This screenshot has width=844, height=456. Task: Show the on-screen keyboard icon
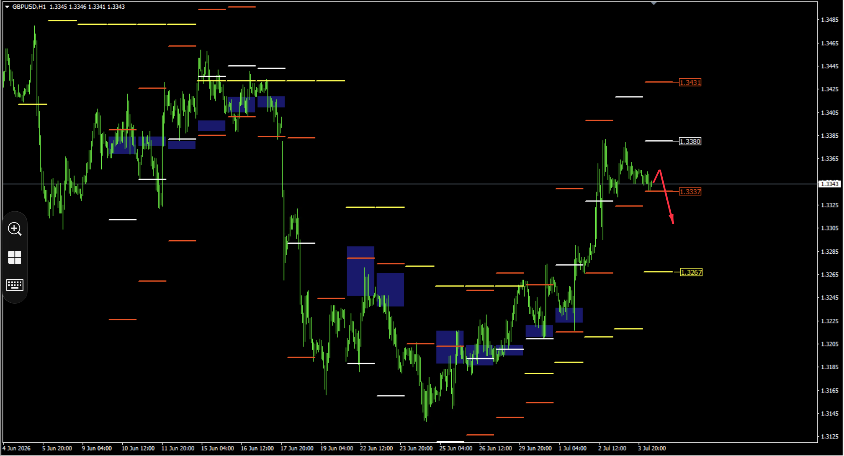(x=15, y=285)
